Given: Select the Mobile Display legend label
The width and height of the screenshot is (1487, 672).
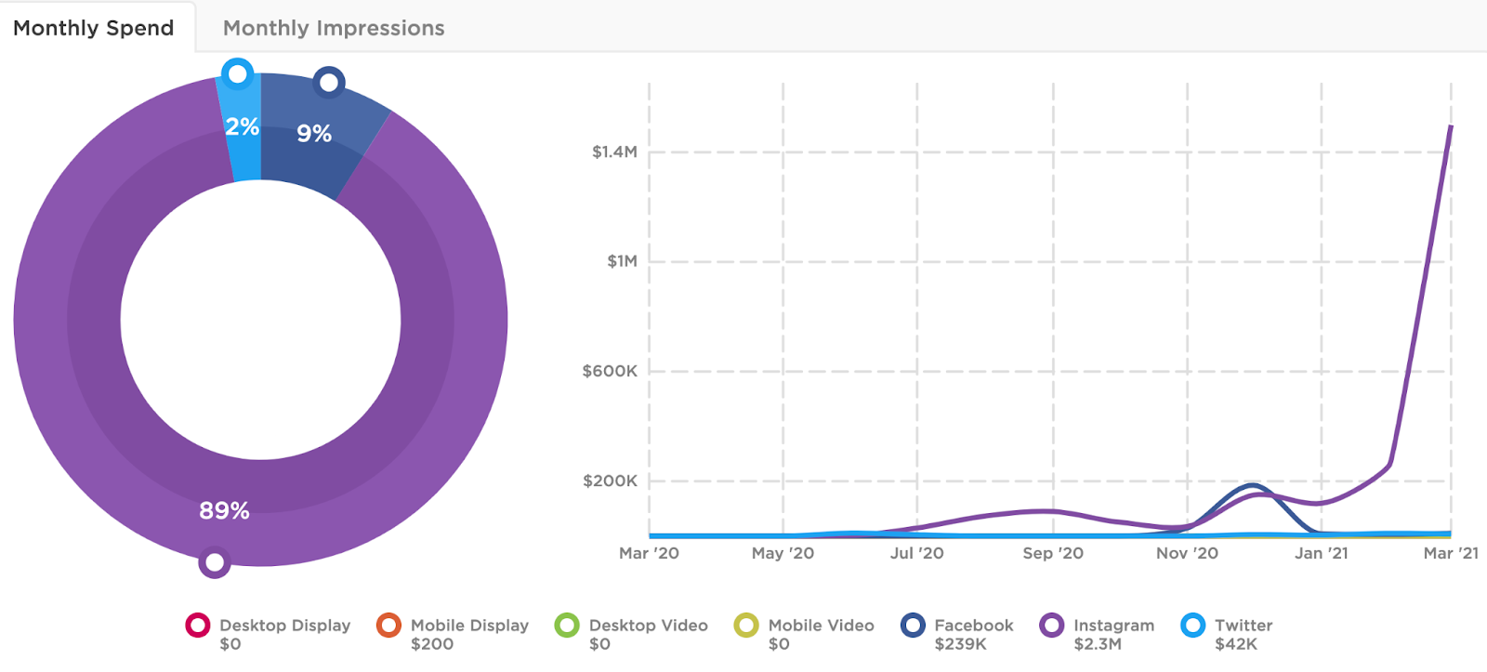Looking at the screenshot, I should (x=469, y=626).
